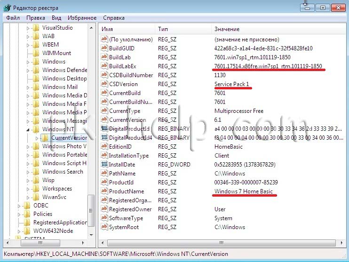The height and width of the screenshot is (262, 349).
Task: Sort values by the Имя column header
Action: (127, 29)
